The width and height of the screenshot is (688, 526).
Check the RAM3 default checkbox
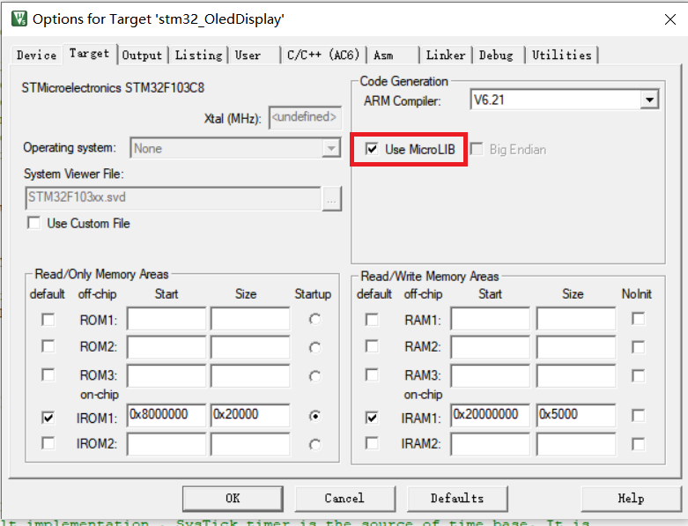pos(372,375)
